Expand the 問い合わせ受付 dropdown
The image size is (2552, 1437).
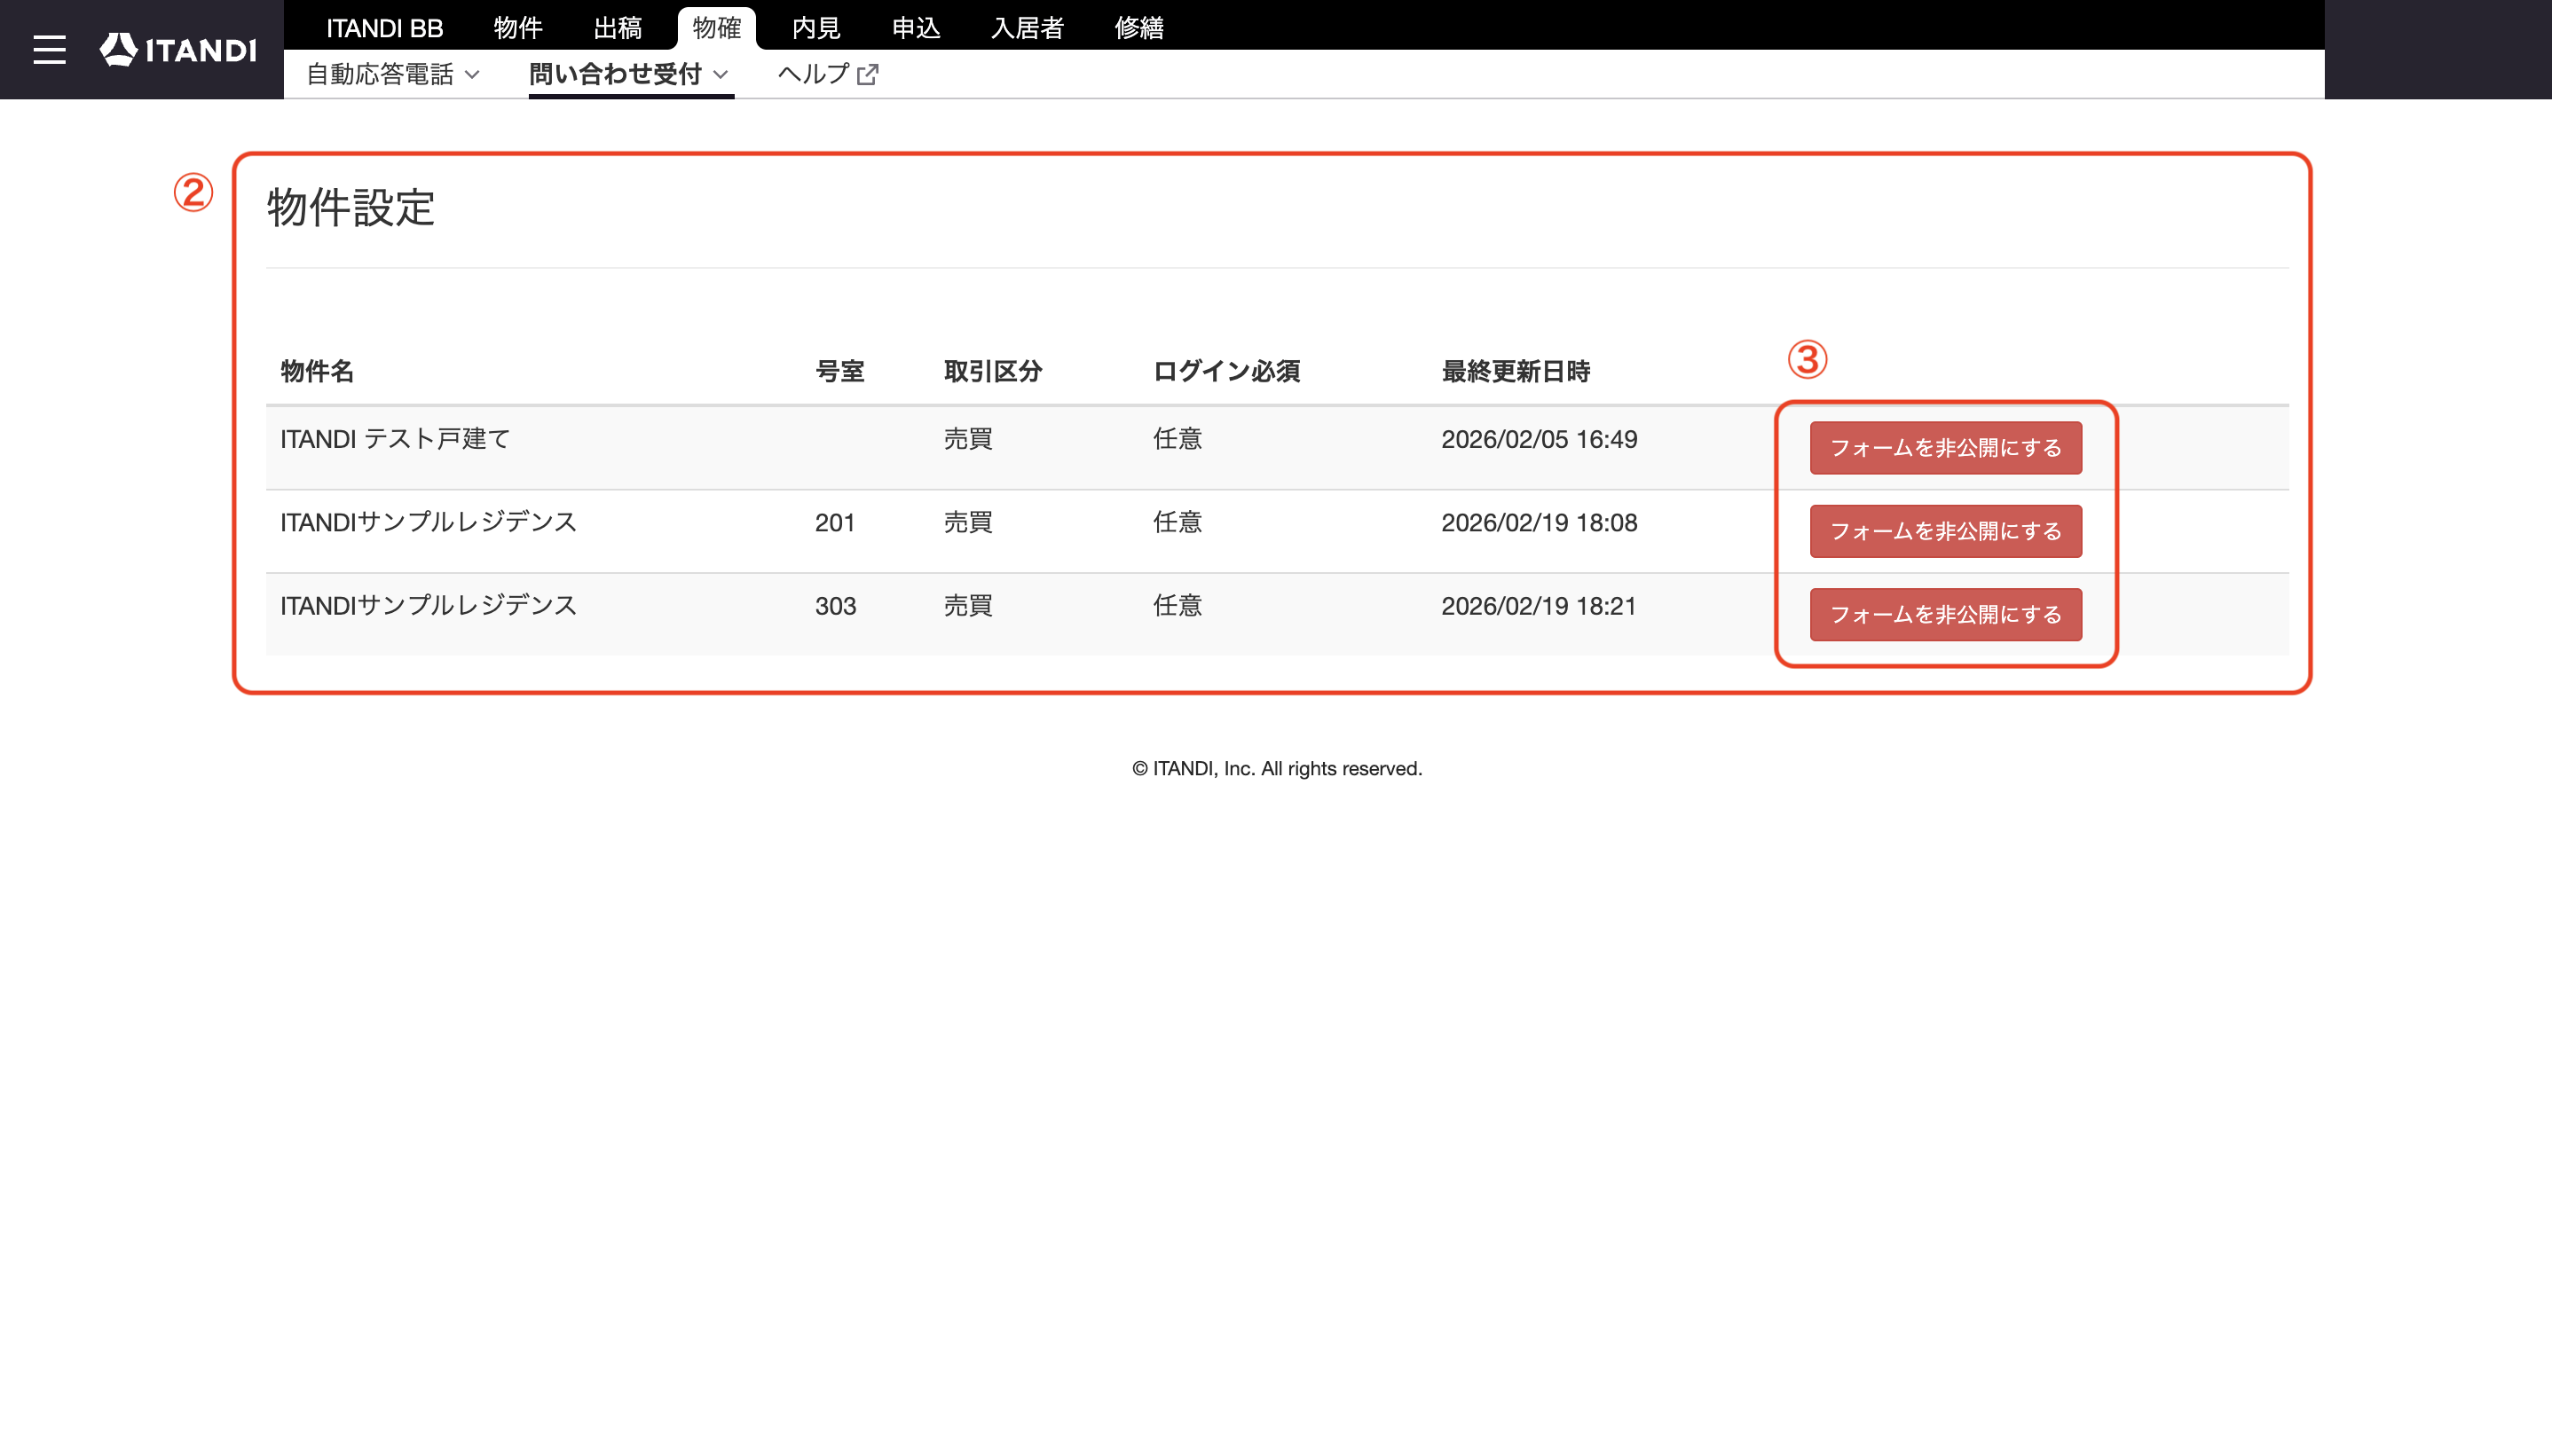tap(629, 75)
